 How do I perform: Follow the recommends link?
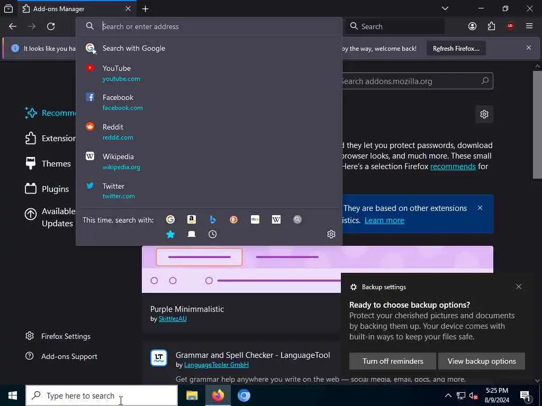pyautogui.click(x=453, y=167)
